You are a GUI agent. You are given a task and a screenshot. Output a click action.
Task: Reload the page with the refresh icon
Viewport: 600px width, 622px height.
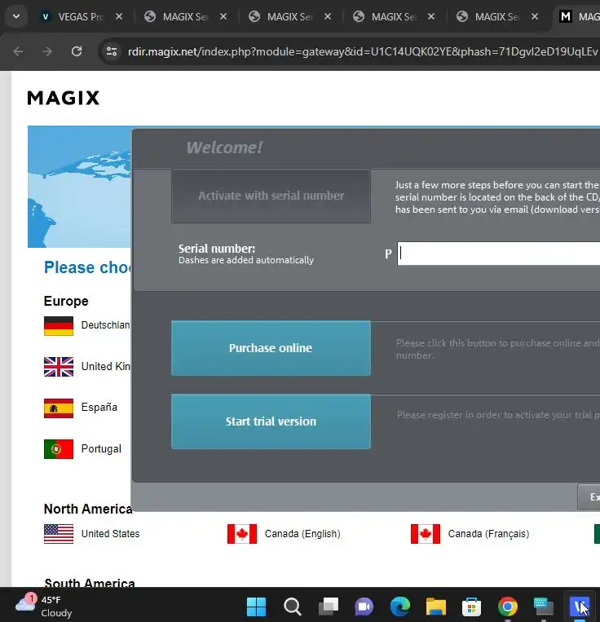coord(77,51)
